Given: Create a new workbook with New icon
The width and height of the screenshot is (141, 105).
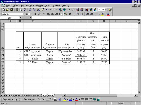Looking at the screenshot, I should point(4,10).
